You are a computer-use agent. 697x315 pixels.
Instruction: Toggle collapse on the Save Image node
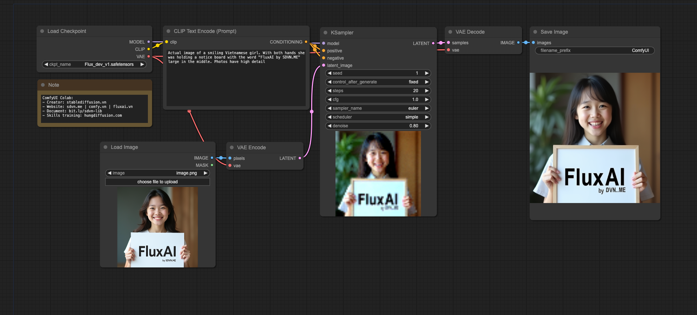tap(535, 32)
